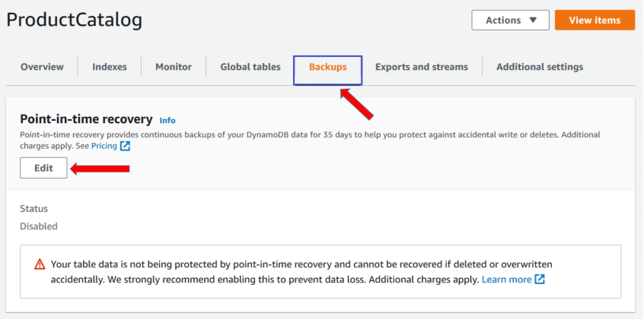Click the Info link beside Point-in-time recovery
Image resolution: width=644 pixels, height=319 pixels.
point(167,120)
